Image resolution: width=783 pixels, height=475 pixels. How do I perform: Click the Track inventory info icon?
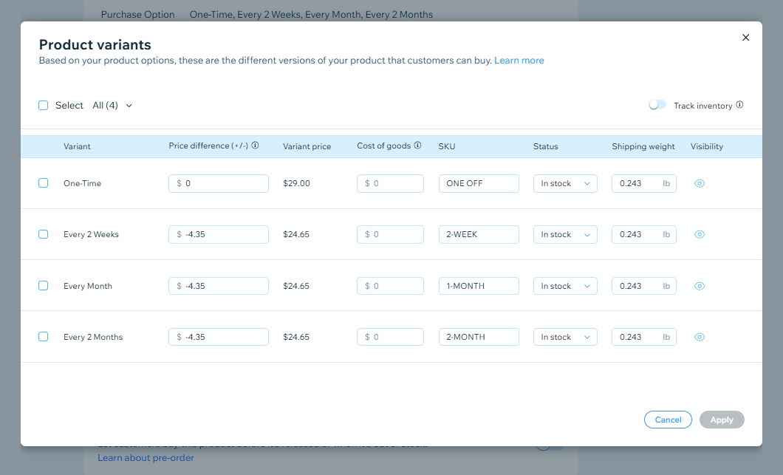click(739, 104)
